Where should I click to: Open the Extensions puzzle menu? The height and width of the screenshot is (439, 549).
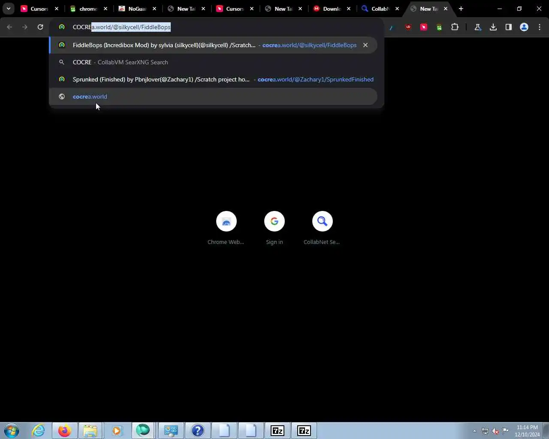coord(455,27)
